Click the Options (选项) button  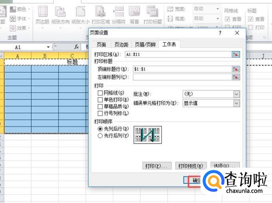click(225, 166)
